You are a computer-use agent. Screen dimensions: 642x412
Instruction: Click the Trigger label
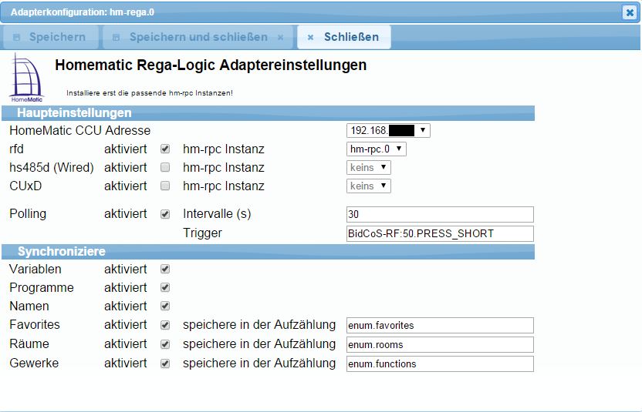202,233
